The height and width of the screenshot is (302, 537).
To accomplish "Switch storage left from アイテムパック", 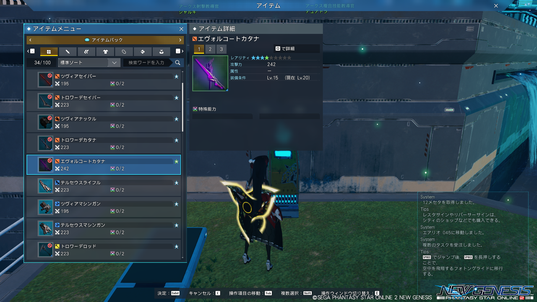I will [x=29, y=40].
